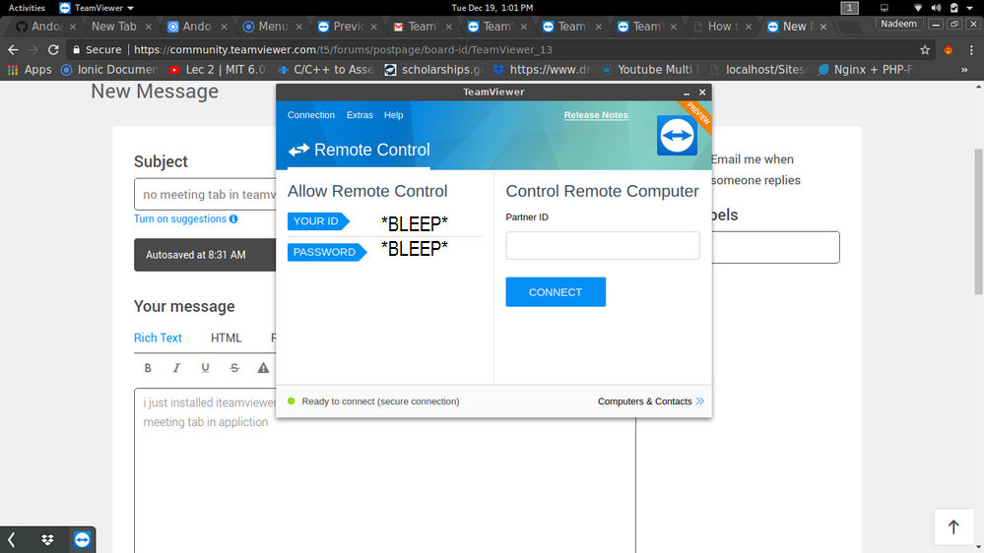Open the Youtube Multi bookmark
Viewport: 984px width, 553px height.
(650, 70)
